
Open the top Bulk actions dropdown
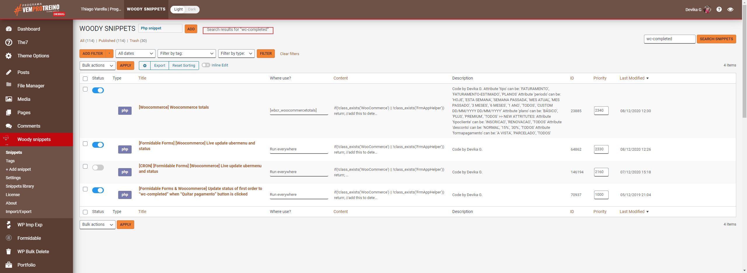(97, 66)
